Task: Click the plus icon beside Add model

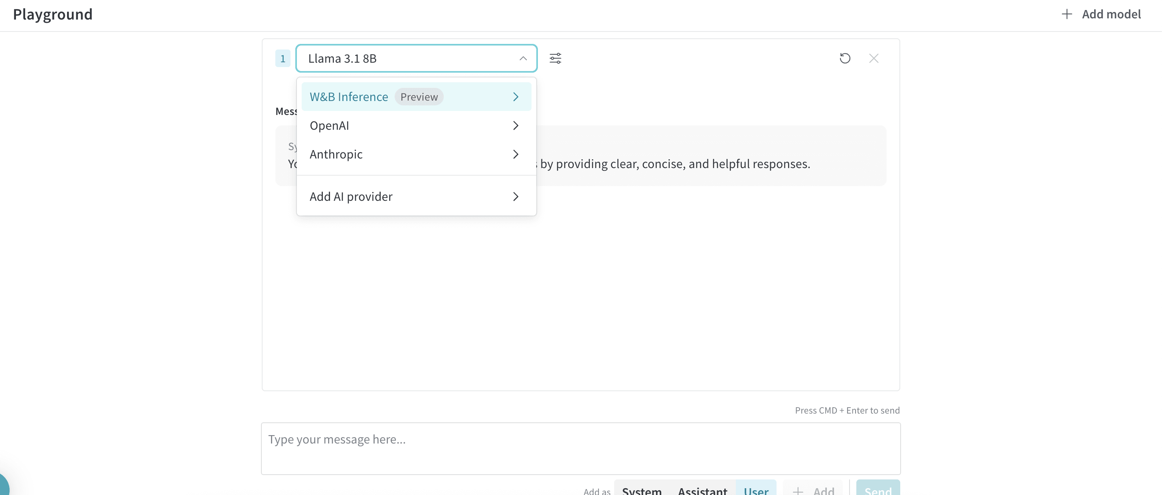Action: point(1066,14)
